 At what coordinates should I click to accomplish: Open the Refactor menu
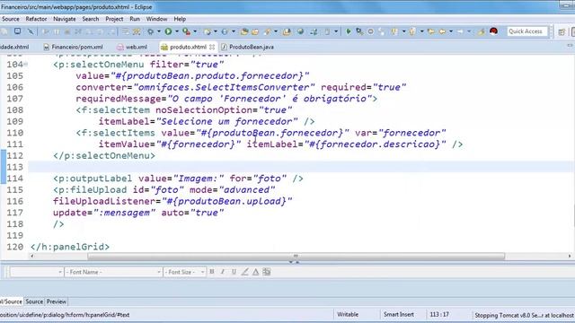click(36, 19)
